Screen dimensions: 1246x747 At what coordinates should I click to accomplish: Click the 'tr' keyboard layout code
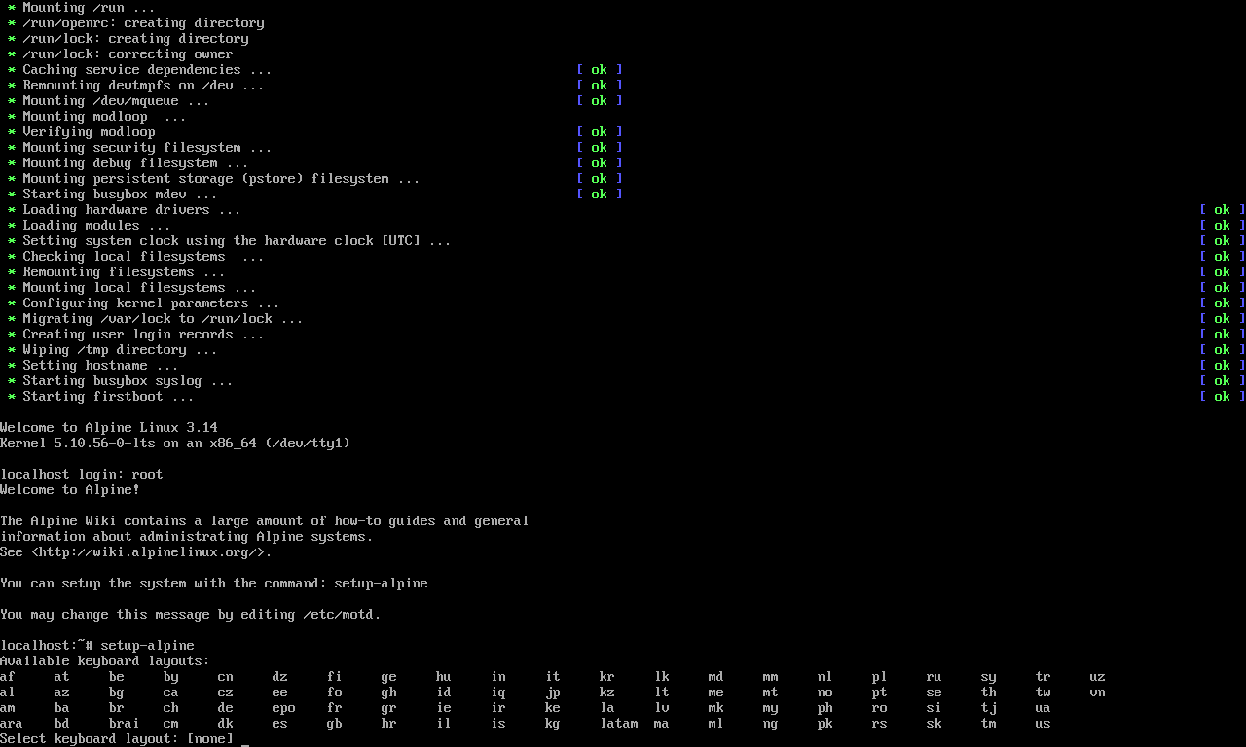point(1044,677)
